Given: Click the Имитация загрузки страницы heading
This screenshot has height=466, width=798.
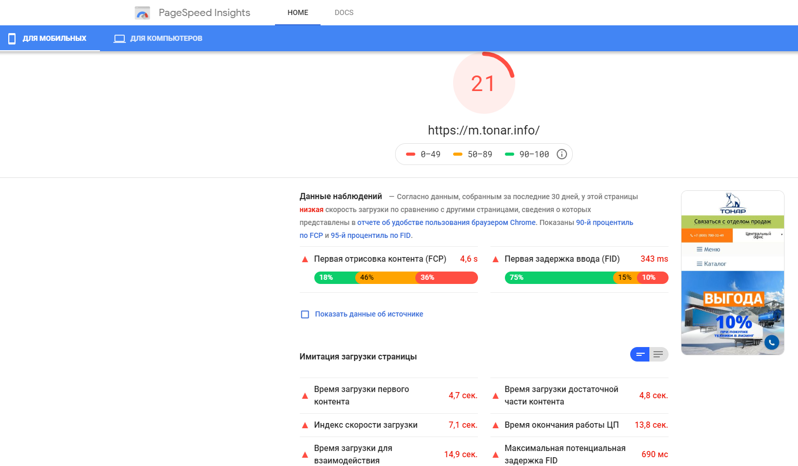Looking at the screenshot, I should coord(358,357).
